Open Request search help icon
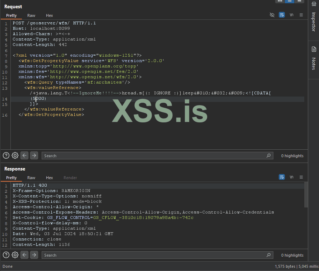The width and height of the screenshot is (319, 271). pyautogui.click(x=6, y=155)
